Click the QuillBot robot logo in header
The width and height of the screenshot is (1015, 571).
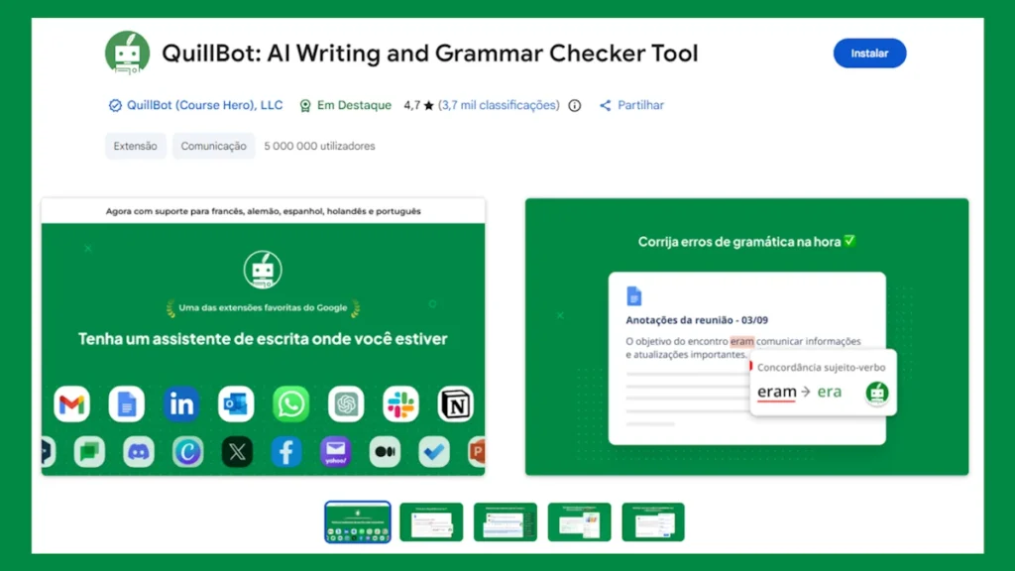pyautogui.click(x=127, y=53)
